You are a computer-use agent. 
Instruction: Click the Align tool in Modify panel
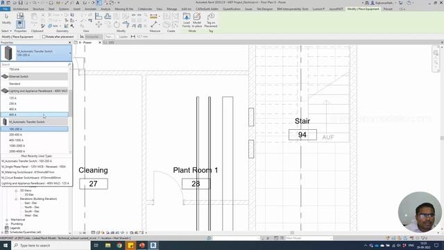[x=99, y=17]
